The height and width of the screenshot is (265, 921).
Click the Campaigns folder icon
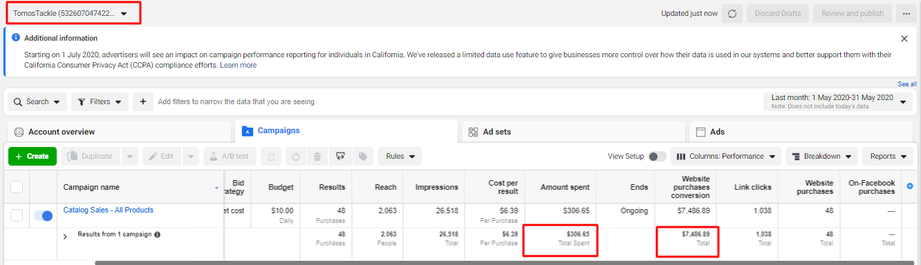248,131
